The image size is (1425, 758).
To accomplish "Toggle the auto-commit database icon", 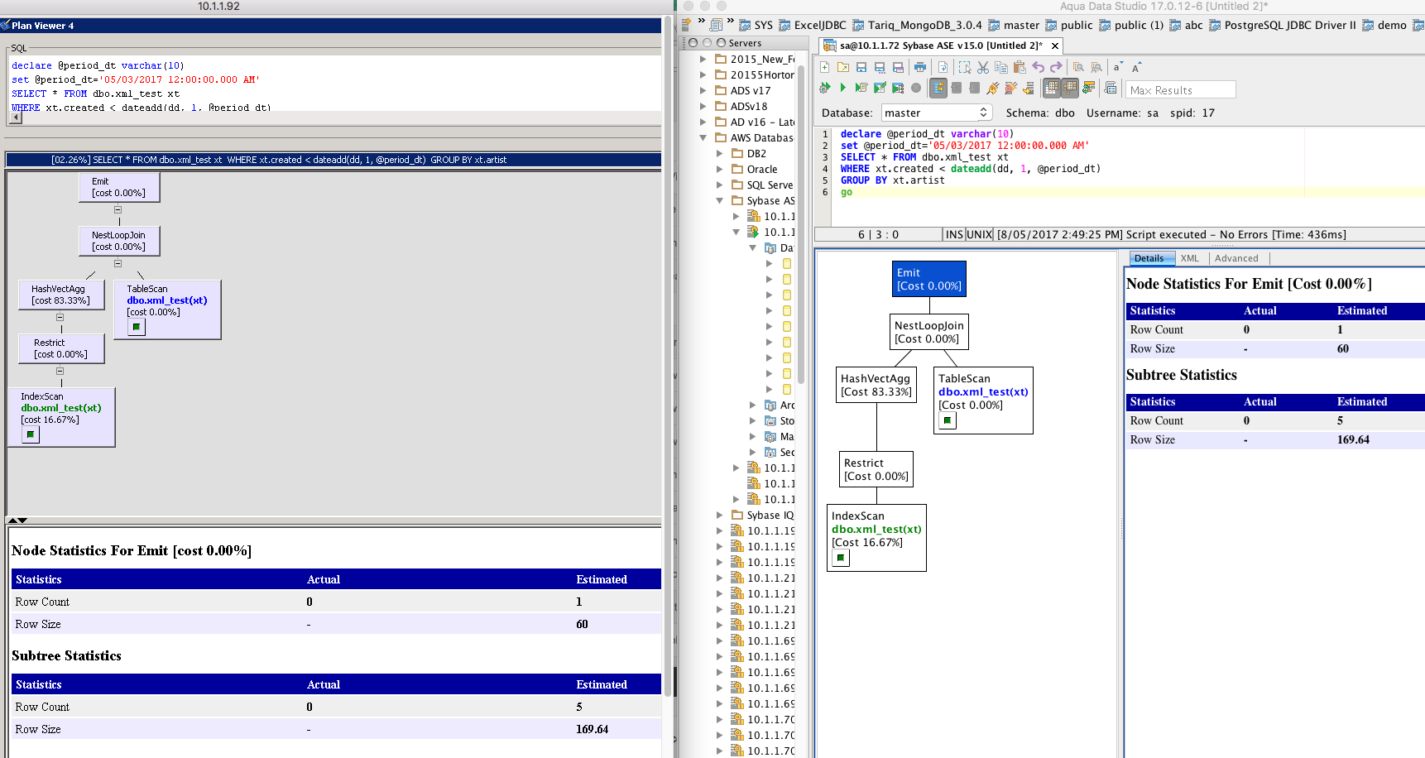I will pos(938,88).
